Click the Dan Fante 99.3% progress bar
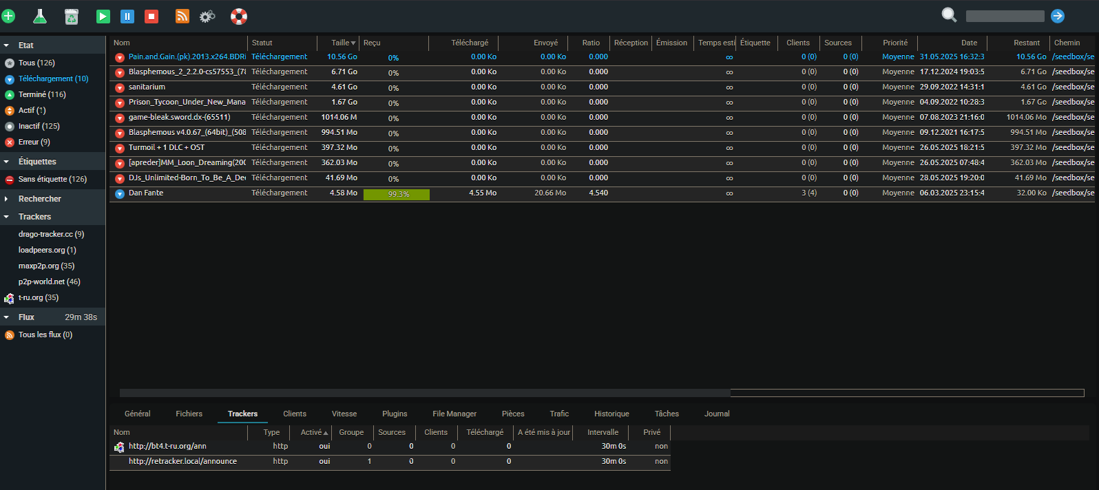 [x=397, y=195]
